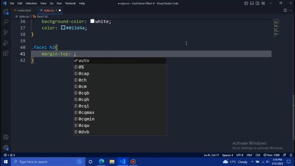Select the 0cqi suggestion
The width and height of the screenshot is (295, 166).
[x=120, y=106]
